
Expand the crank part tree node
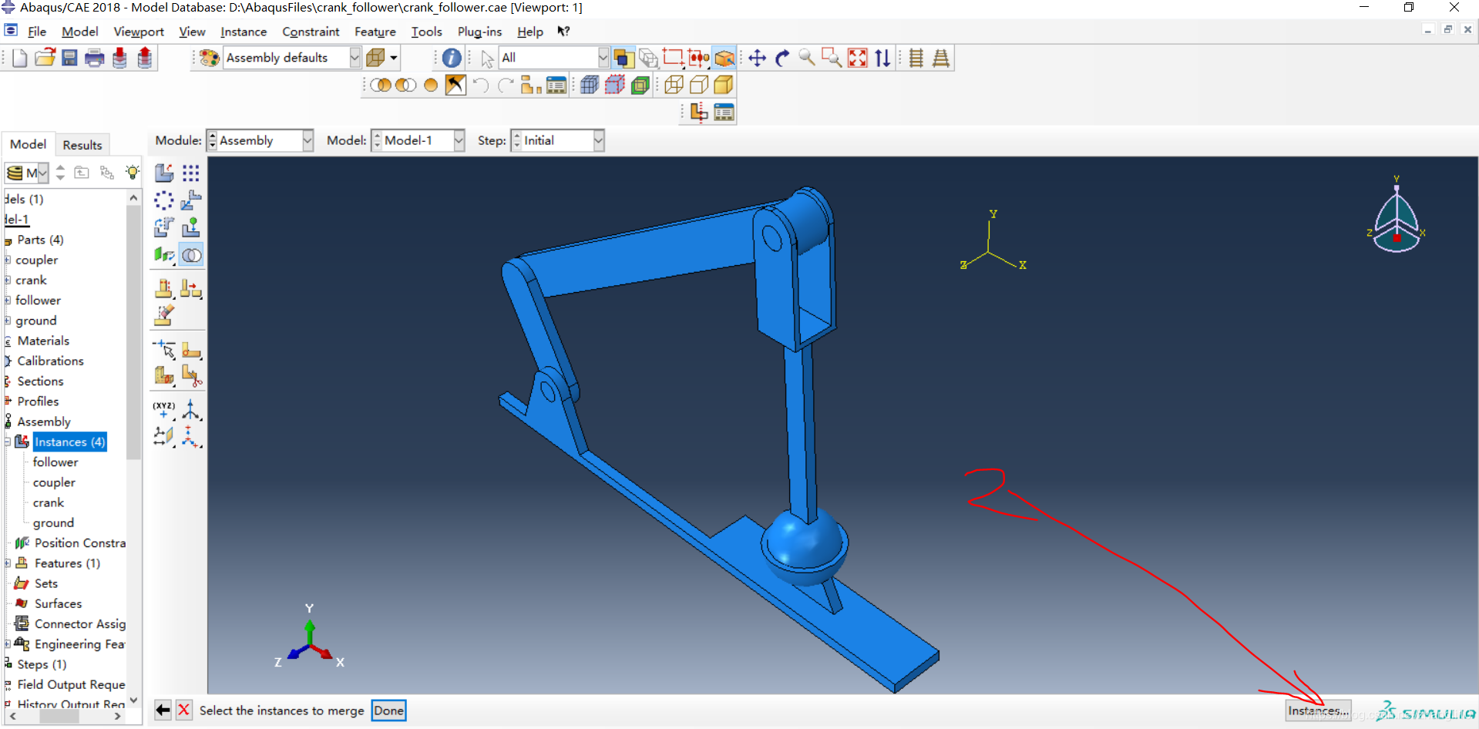point(7,281)
